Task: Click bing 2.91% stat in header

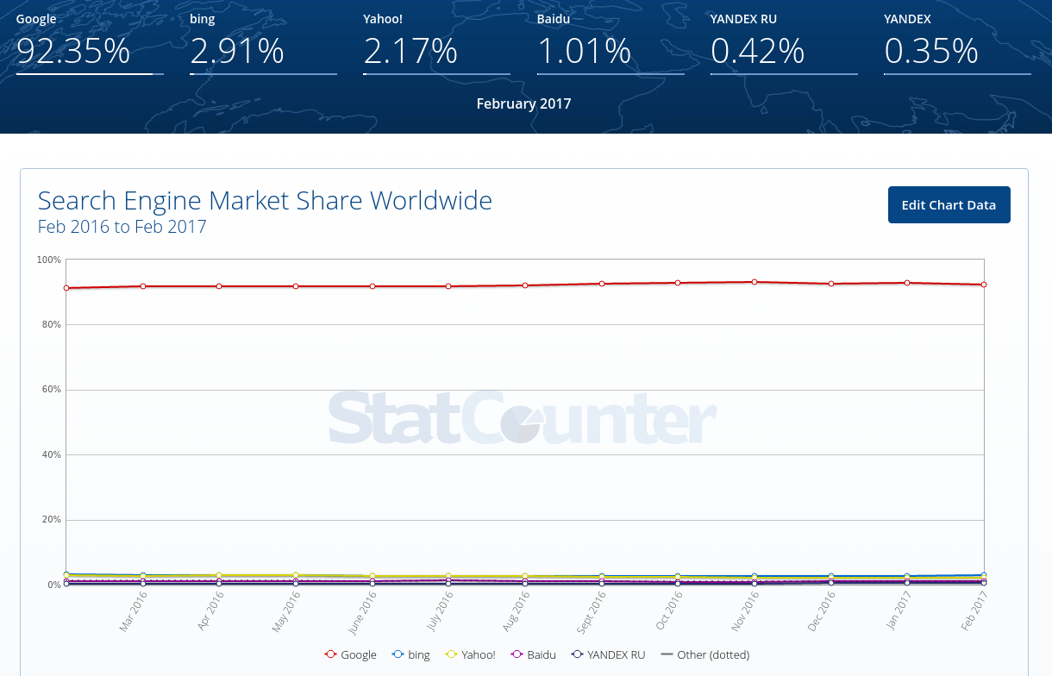Action: [237, 50]
